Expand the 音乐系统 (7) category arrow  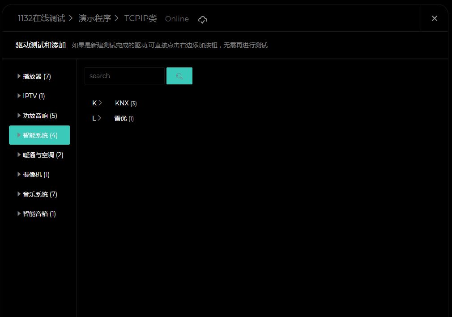point(19,194)
